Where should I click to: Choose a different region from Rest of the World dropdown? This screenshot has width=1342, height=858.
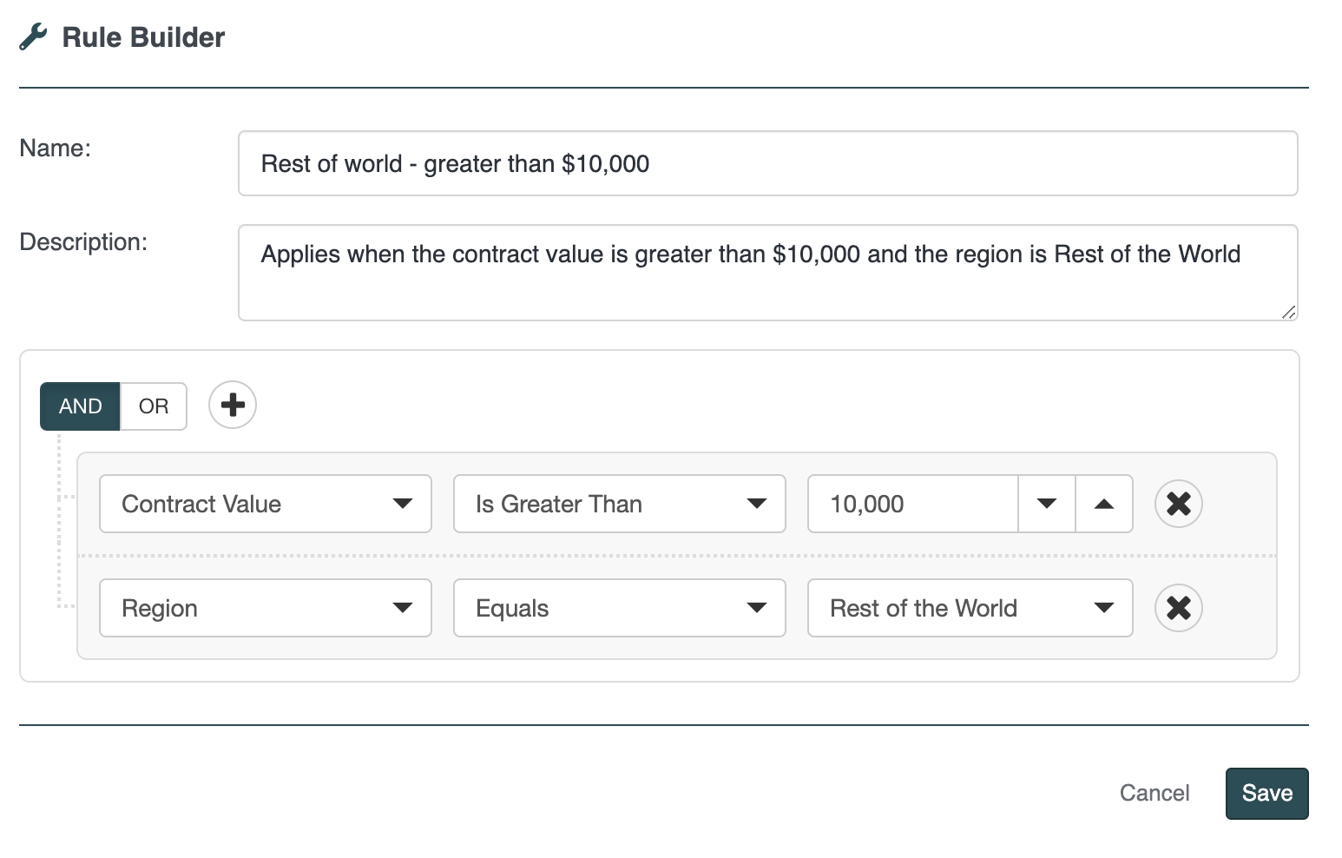coord(970,608)
